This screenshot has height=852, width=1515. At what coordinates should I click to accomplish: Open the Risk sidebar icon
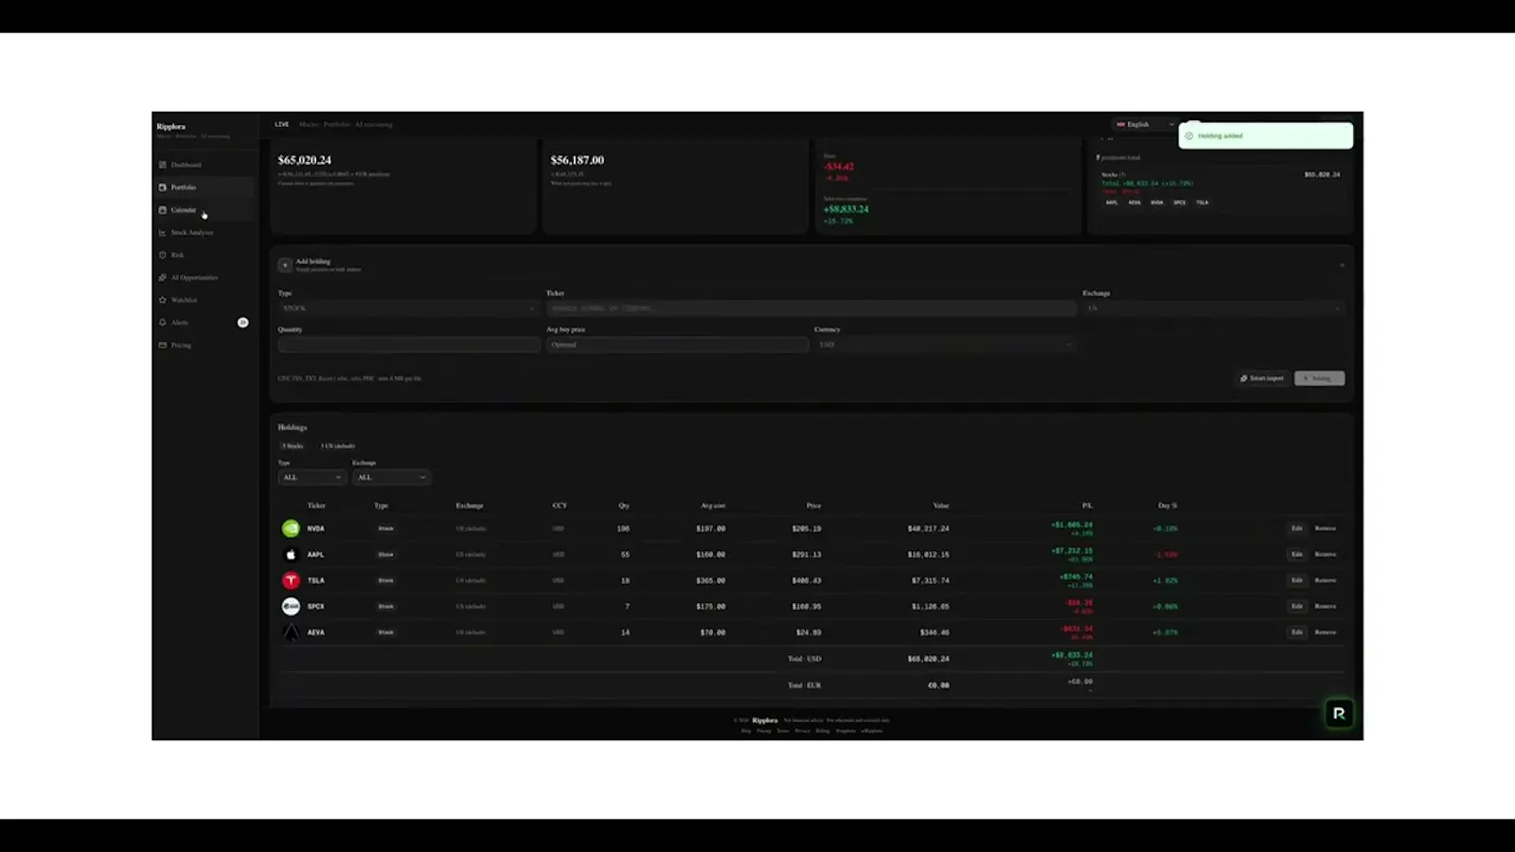(163, 255)
